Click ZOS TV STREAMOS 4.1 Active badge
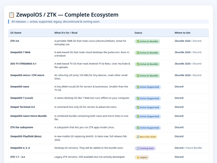 tap(147, 64)
